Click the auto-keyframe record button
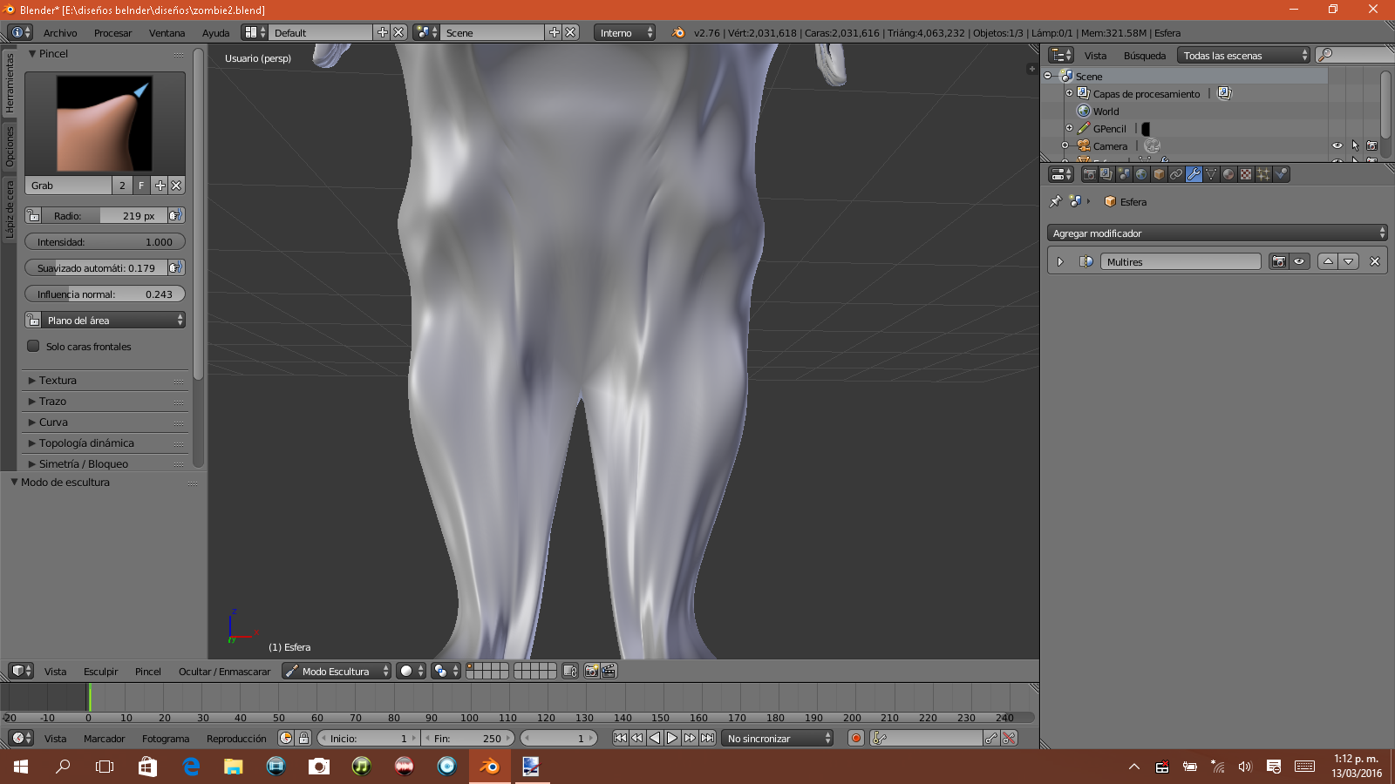This screenshot has width=1395, height=784. click(x=856, y=738)
